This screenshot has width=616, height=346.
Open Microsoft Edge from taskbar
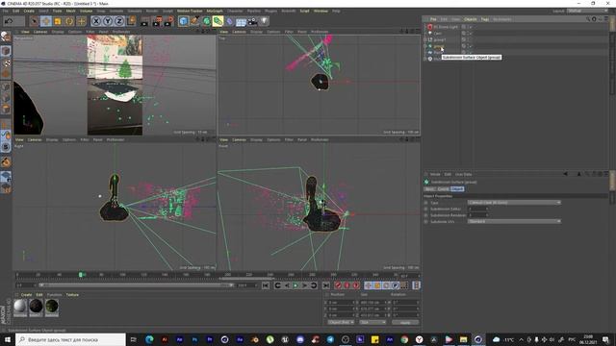pos(149,339)
